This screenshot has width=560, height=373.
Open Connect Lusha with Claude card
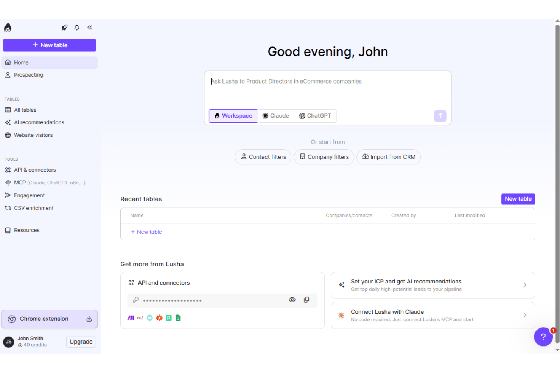(433, 316)
